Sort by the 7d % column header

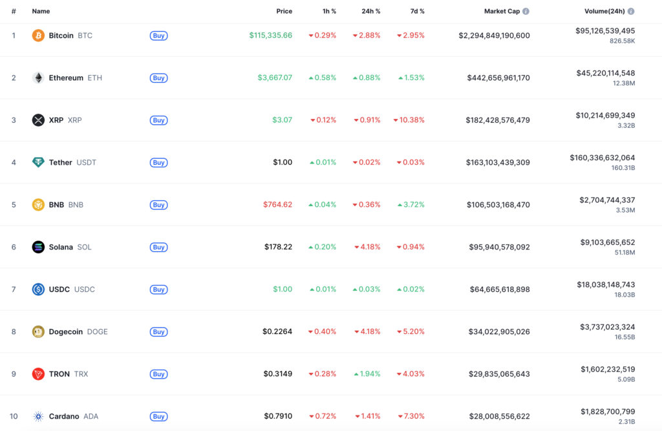click(417, 12)
